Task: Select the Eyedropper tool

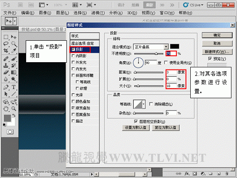Action: [x=14, y=51]
